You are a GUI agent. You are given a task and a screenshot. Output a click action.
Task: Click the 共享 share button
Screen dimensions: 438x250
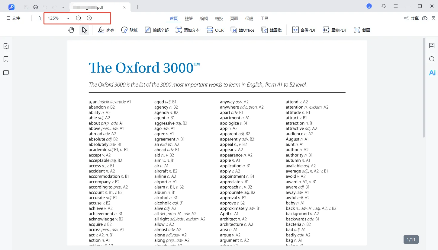coord(411,18)
